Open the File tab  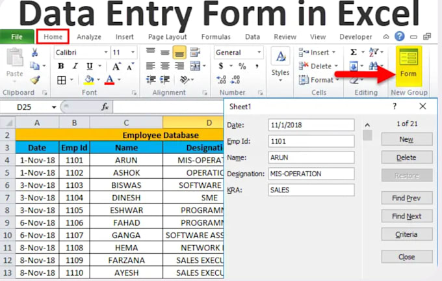pyautogui.click(x=17, y=36)
